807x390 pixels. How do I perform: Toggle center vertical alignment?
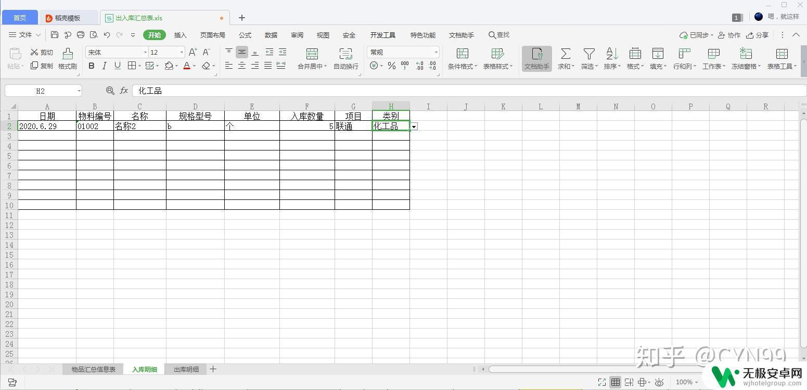(x=242, y=52)
